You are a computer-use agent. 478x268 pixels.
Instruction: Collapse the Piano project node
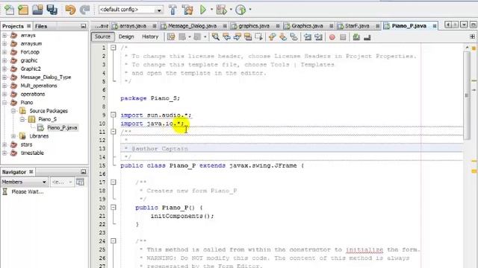click(4, 103)
